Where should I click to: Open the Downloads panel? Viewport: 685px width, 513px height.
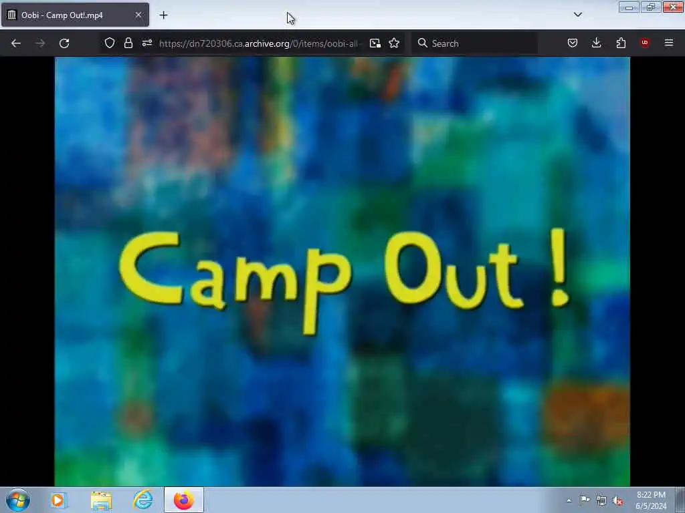coord(596,43)
